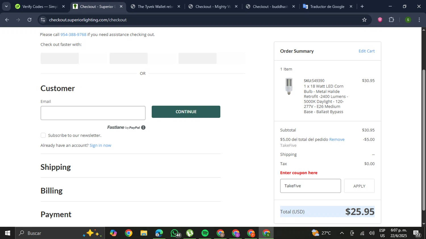Click the Shipping section heading

pos(56,167)
